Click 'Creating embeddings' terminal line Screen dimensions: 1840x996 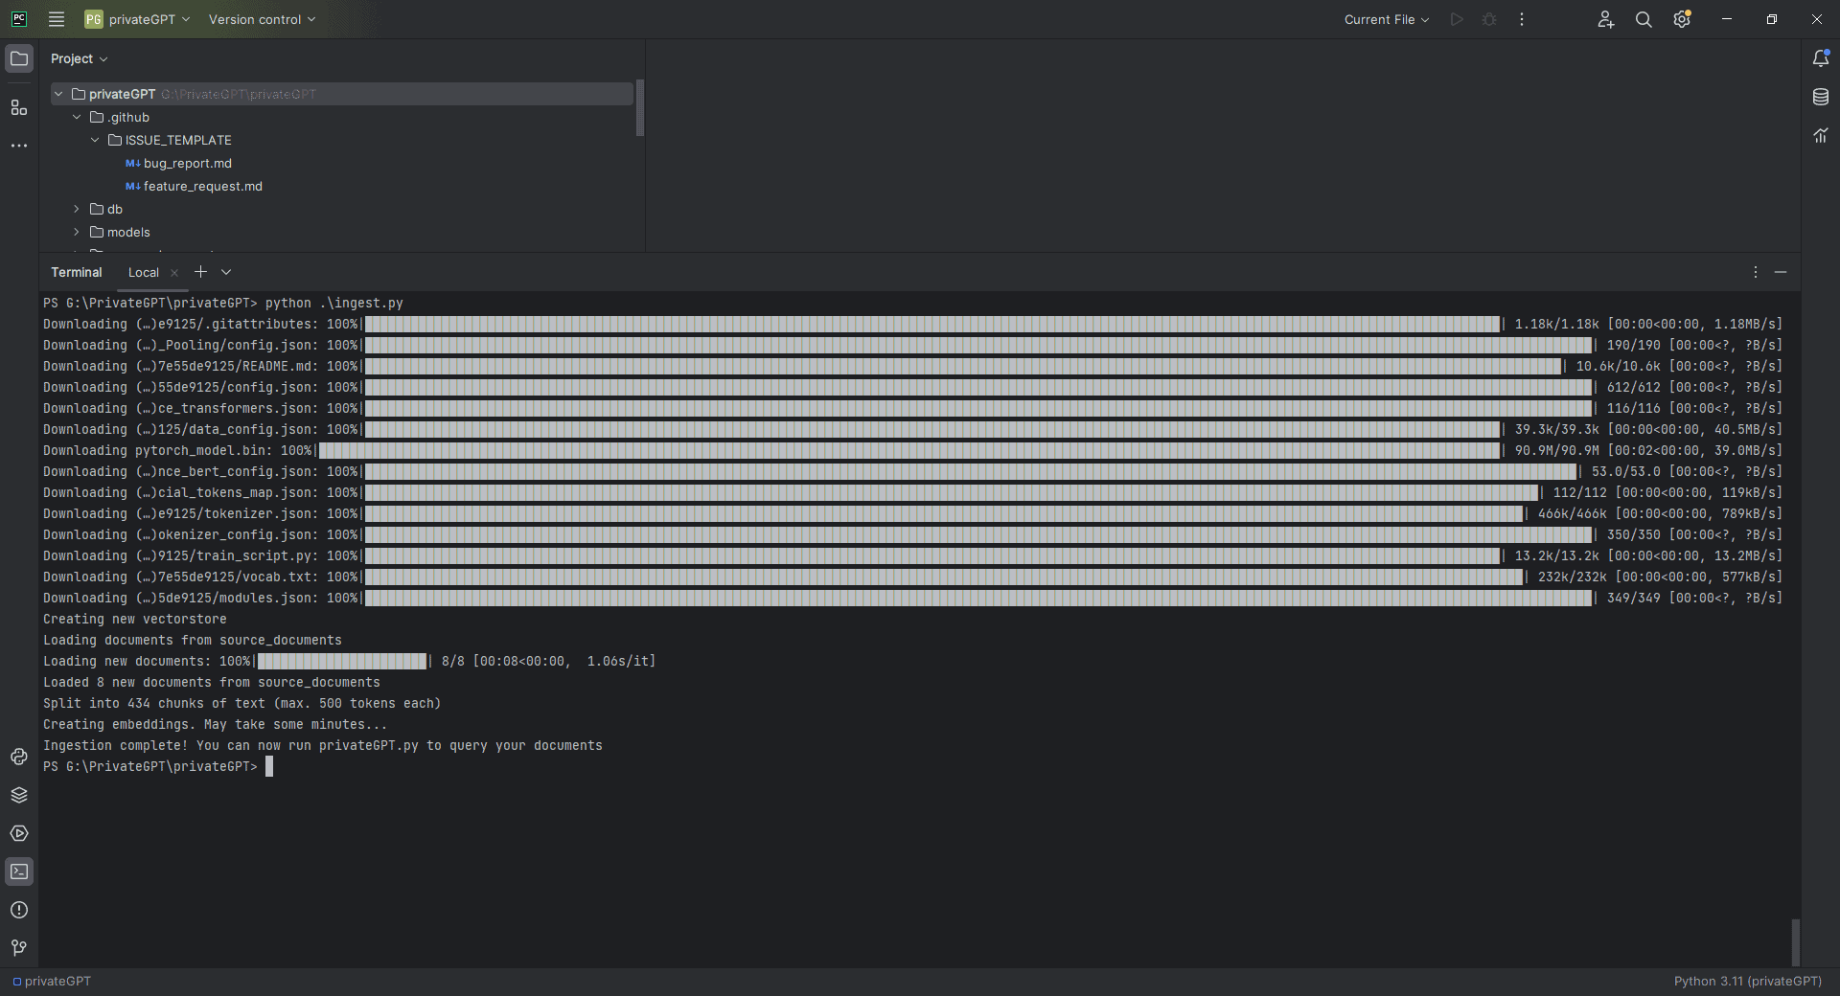216,724
